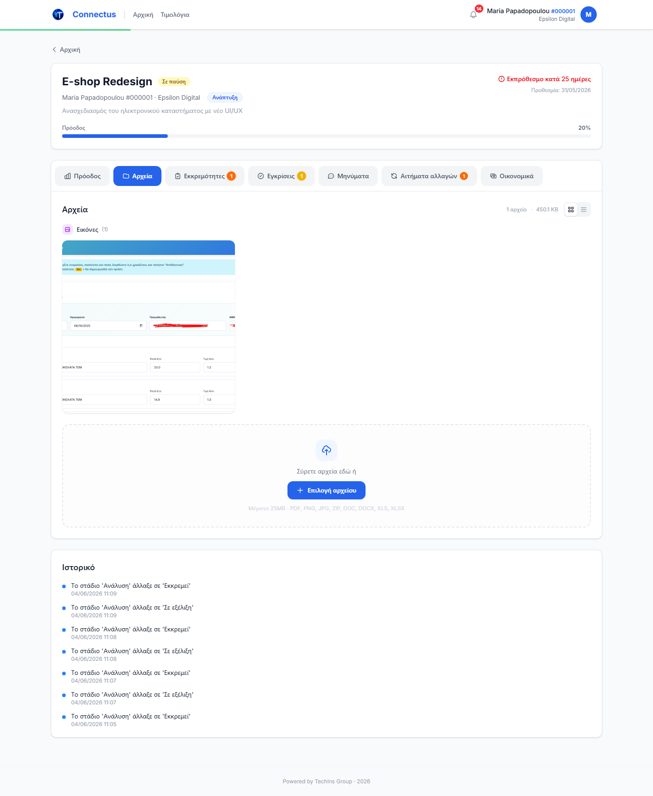This screenshot has height=796, width=653.
Task: Click the Σε παύση status badge
Action: 174,82
